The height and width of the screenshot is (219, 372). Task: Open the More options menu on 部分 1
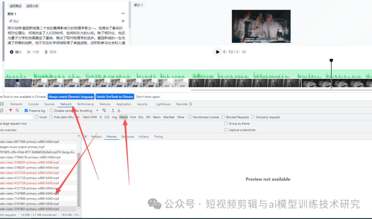123,13
